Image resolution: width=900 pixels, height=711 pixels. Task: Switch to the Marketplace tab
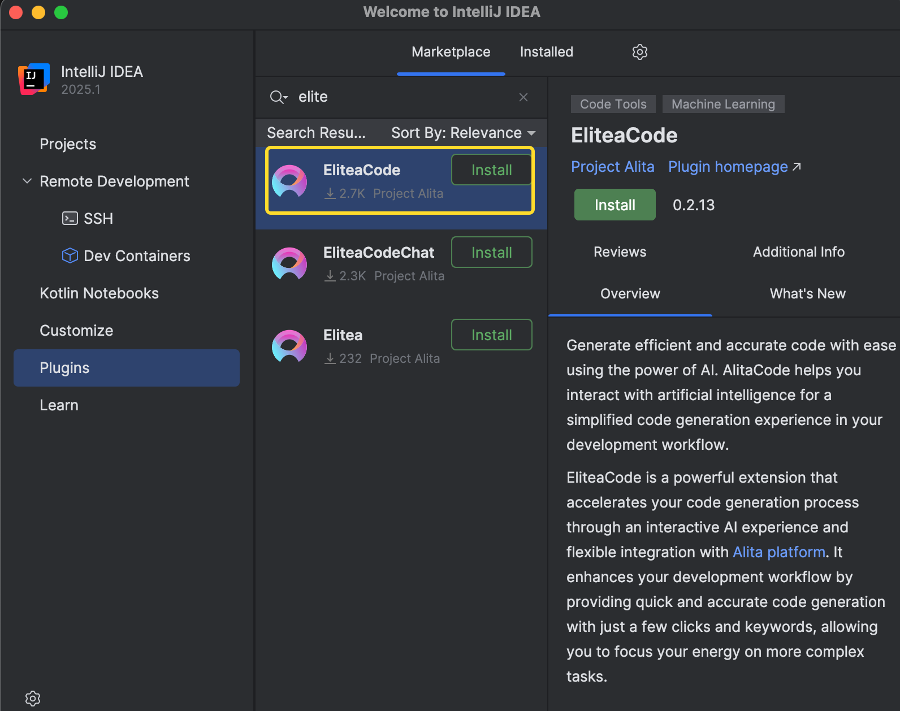coord(451,52)
